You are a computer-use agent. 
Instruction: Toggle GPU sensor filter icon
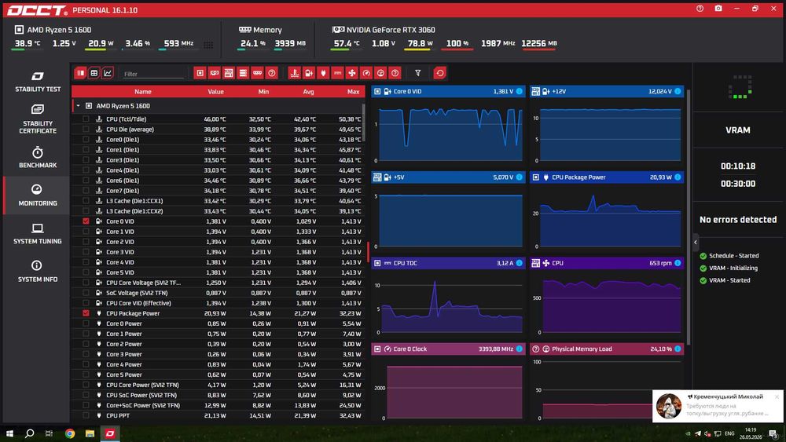click(214, 73)
